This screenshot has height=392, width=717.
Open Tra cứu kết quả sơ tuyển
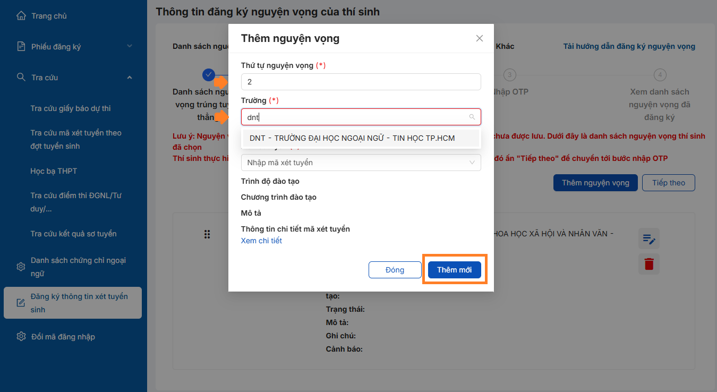[x=73, y=234]
